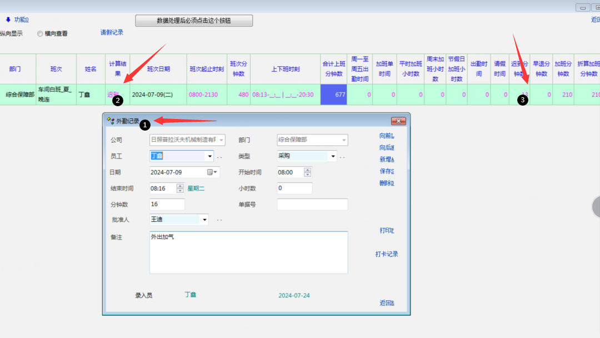The height and width of the screenshot is (338, 600).
Task: Expand the 类型 dropdown showing 采购
Action: (333, 157)
